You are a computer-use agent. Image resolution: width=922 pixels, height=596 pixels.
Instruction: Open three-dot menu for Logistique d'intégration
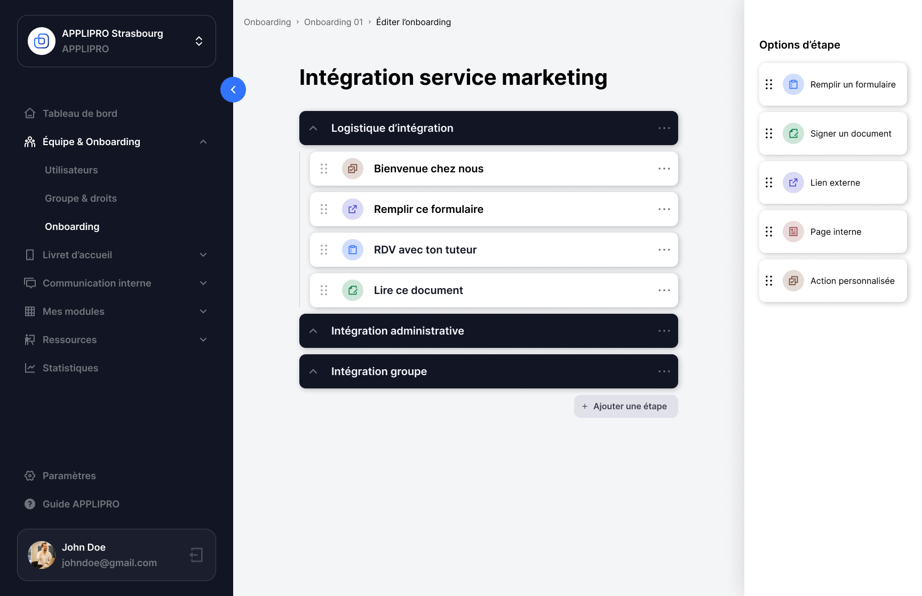[664, 128]
